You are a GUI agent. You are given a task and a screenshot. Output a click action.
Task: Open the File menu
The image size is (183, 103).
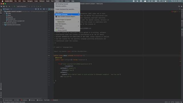[x=15, y=1]
